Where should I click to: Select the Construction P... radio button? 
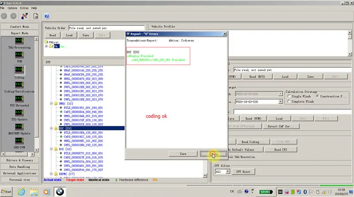[317, 96]
